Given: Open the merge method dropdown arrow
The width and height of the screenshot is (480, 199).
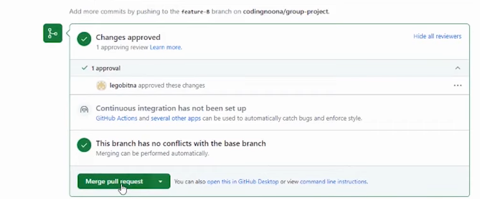Looking at the screenshot, I should point(161,181).
